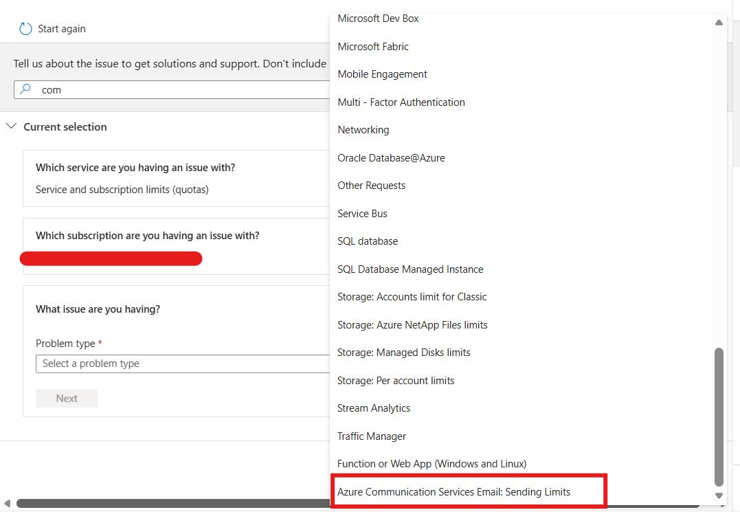This screenshot has height=512, width=740.
Task: Select Storage: Azure NetApp Files limits
Action: click(412, 325)
